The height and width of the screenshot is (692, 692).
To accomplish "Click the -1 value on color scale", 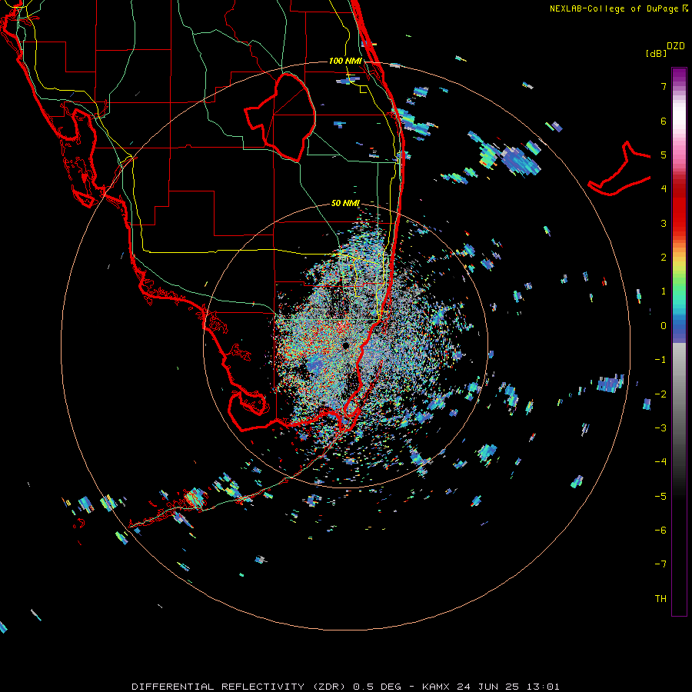I will (x=660, y=360).
